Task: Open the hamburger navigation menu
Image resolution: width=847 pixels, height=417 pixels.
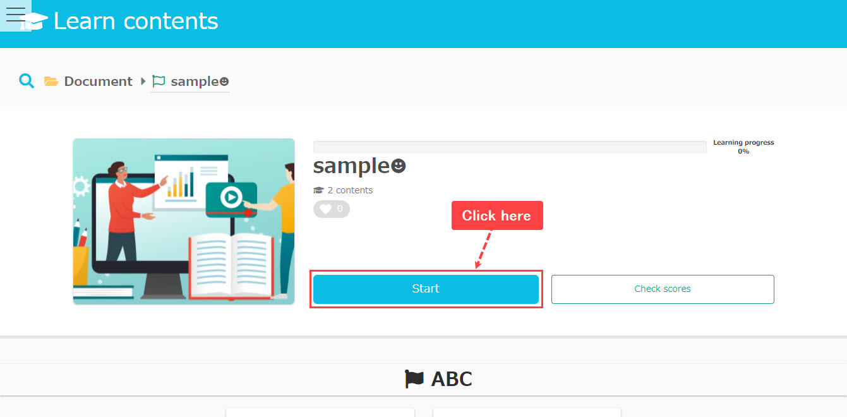Action: point(15,15)
